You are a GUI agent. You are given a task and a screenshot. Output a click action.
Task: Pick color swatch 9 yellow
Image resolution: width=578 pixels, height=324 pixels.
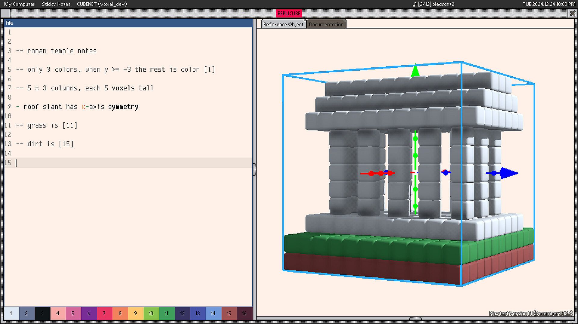[x=135, y=313]
